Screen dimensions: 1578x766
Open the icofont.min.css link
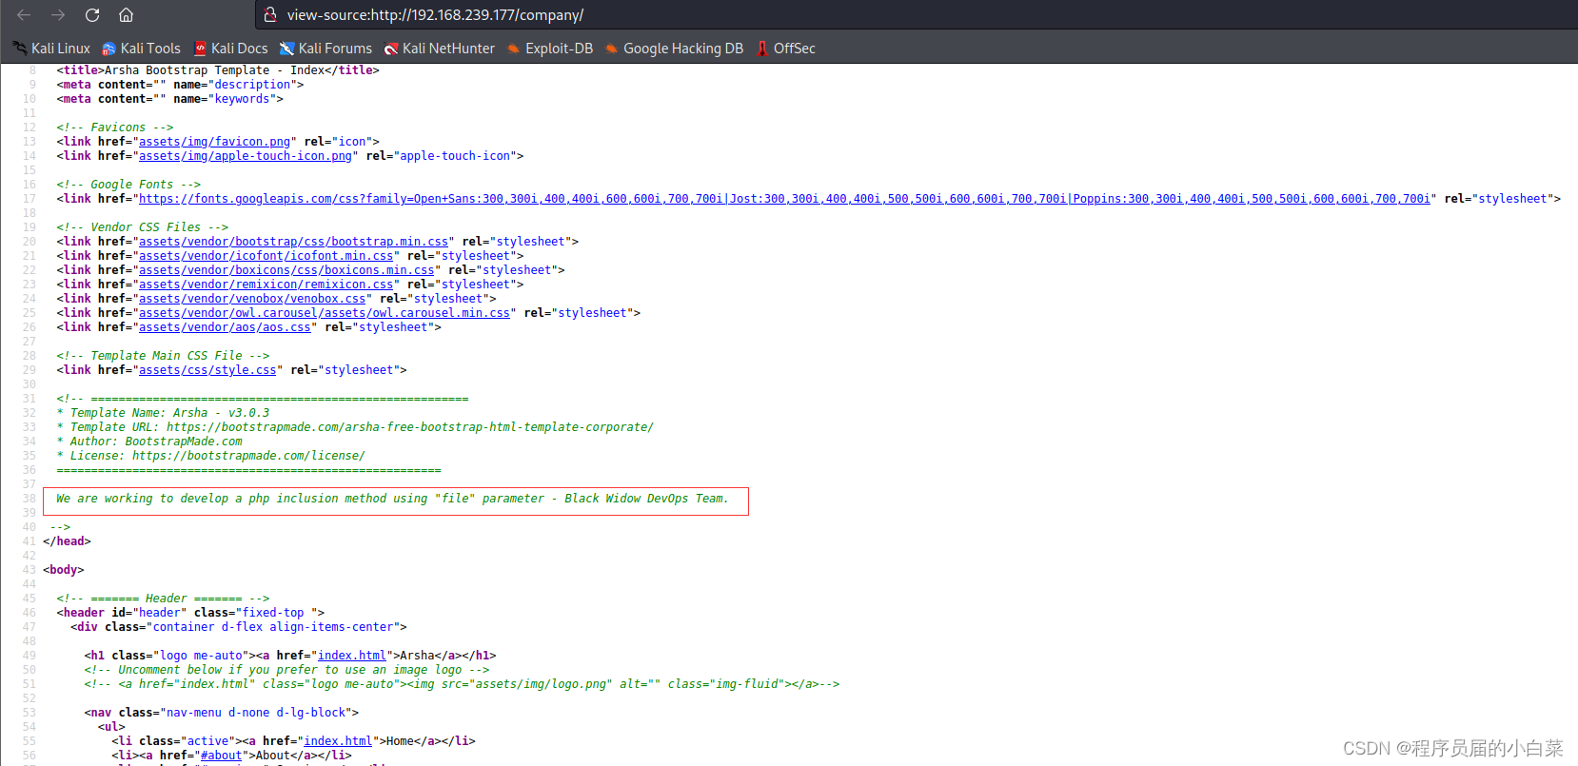[266, 256]
